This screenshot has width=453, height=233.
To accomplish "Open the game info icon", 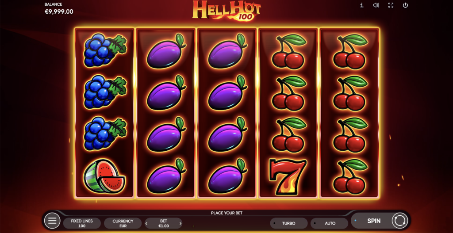I will pos(361,5).
